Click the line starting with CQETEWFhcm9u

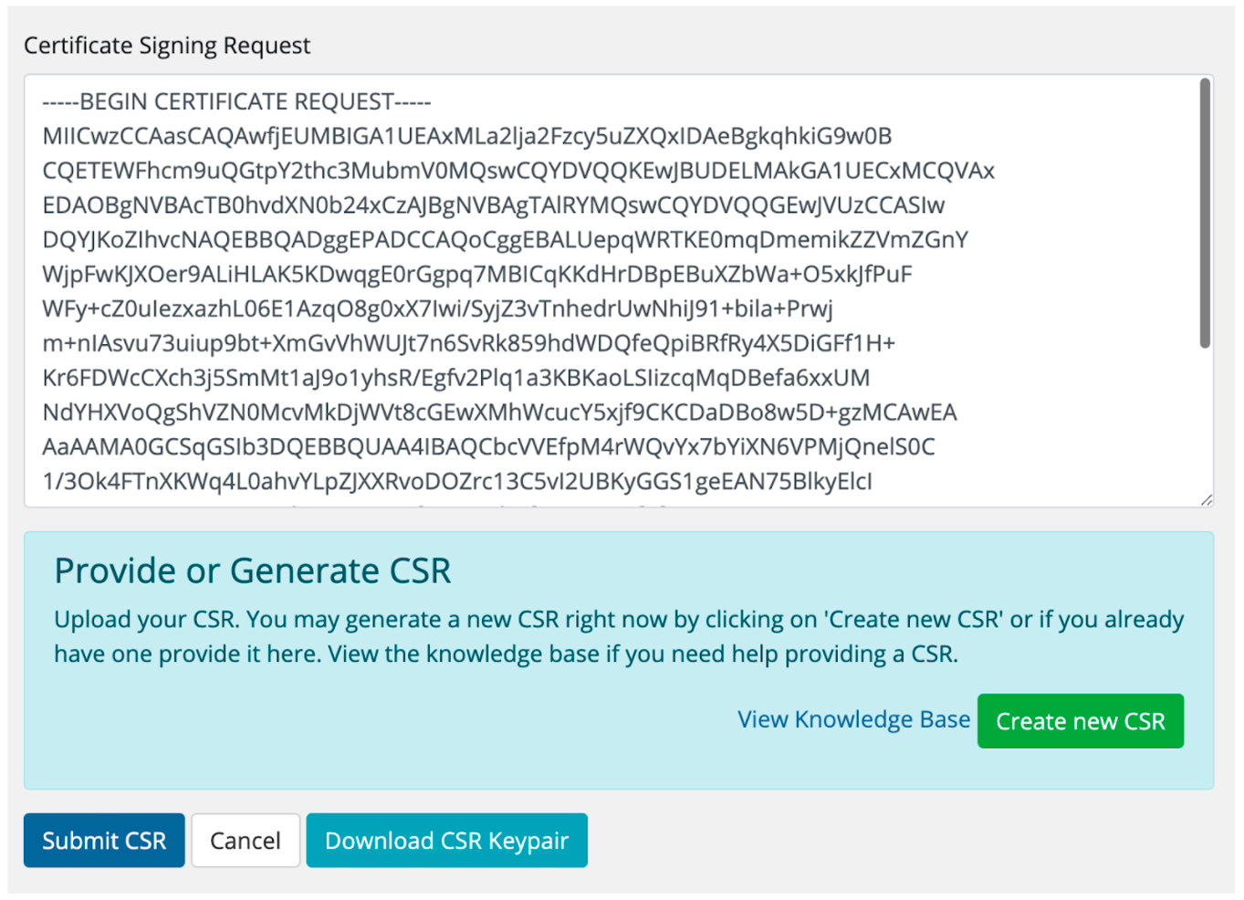pos(517,171)
